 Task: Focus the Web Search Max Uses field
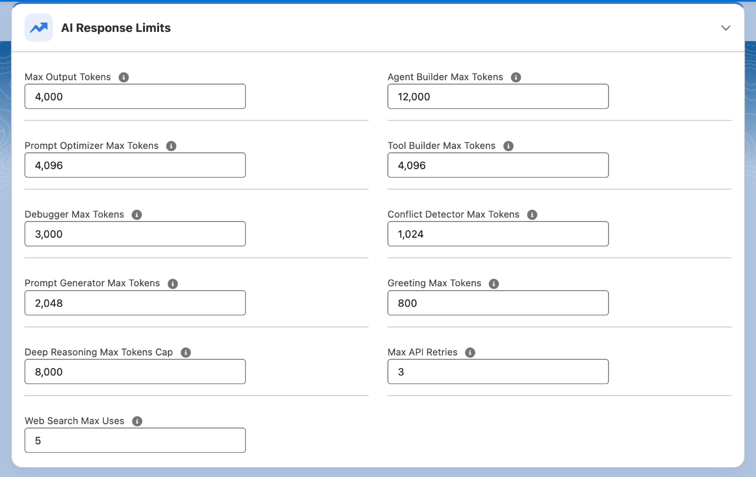(135, 440)
